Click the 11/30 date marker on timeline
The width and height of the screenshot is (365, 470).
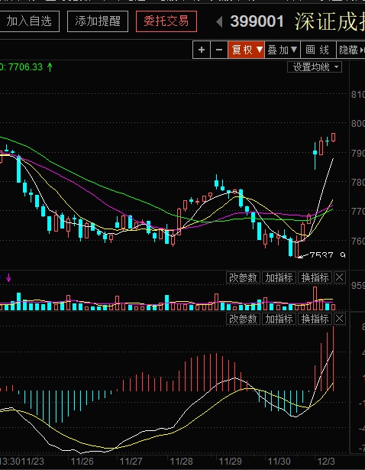tap(279, 462)
